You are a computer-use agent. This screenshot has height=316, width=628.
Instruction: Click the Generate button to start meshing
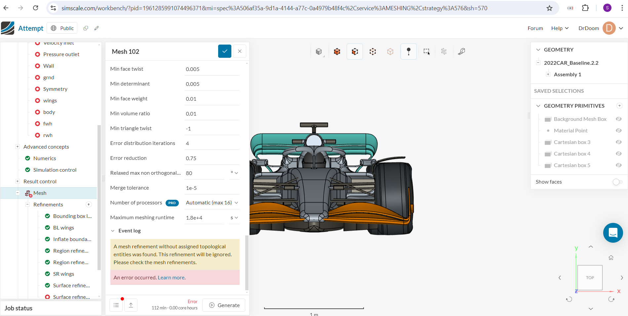coord(224,305)
